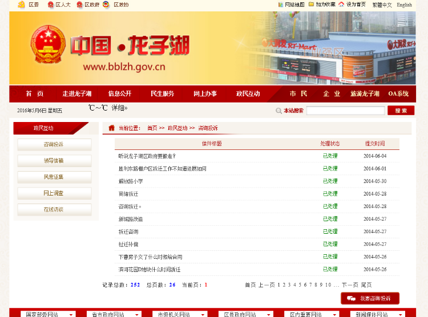Click 政民互动 in breadcrumb path

pyautogui.click(x=177, y=128)
